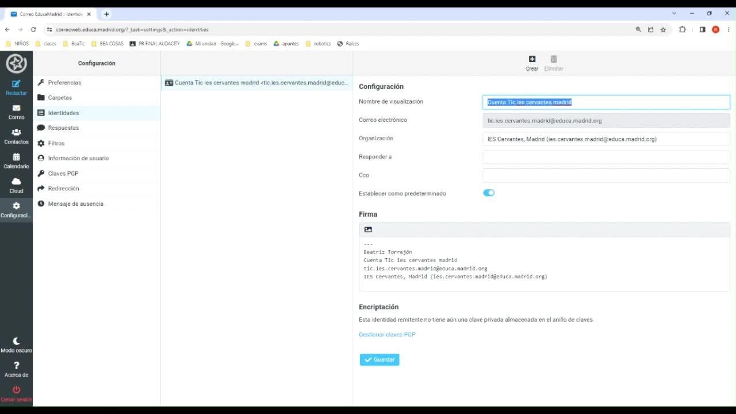Bookmark this page with star icon
736x414 pixels.
663,29
